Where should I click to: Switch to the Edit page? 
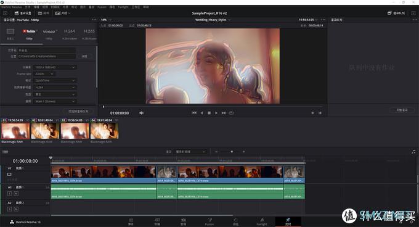(x=184, y=221)
